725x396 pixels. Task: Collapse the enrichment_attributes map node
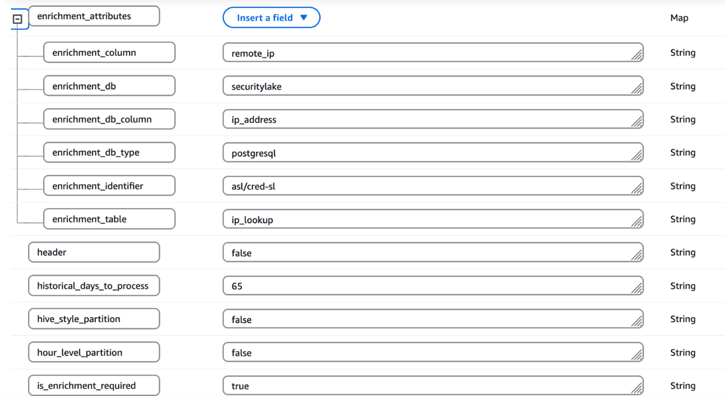pos(18,19)
